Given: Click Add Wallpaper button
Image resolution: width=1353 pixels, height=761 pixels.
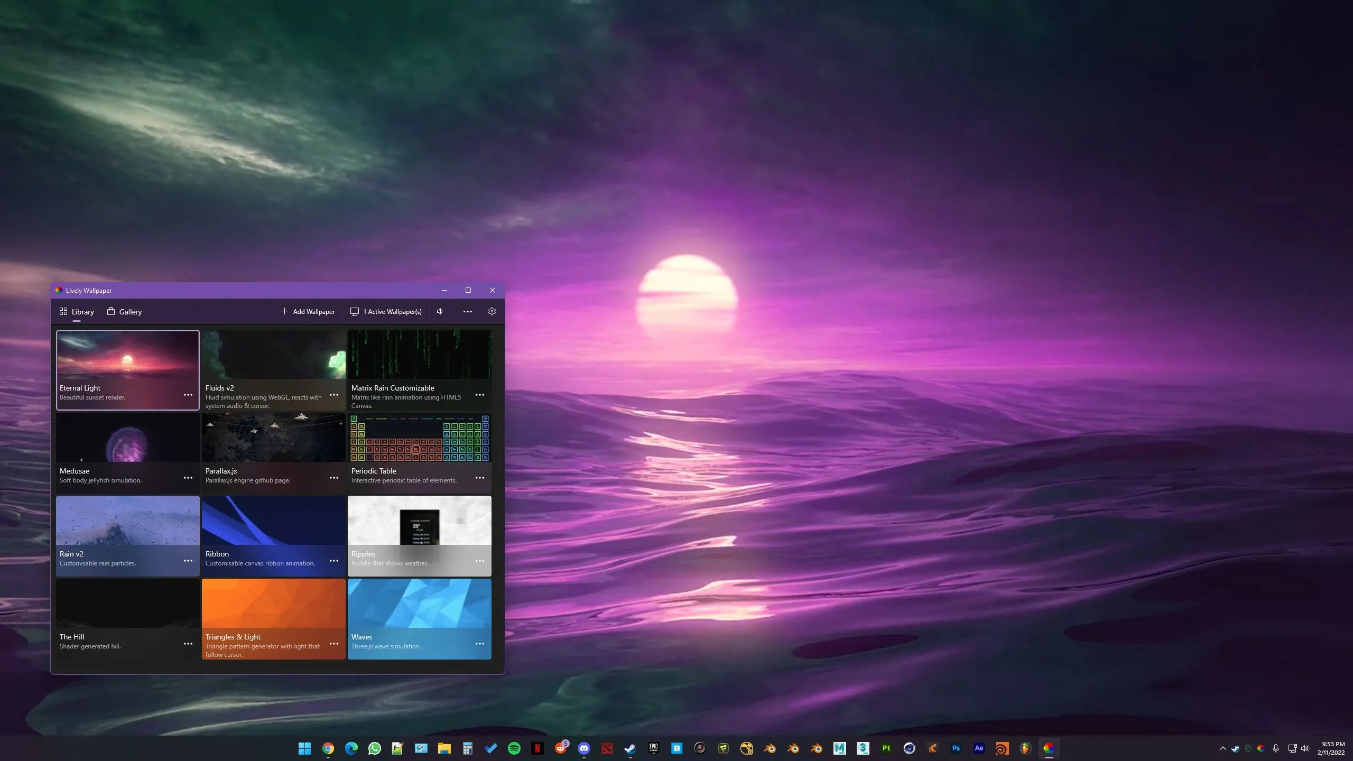Looking at the screenshot, I should point(308,311).
